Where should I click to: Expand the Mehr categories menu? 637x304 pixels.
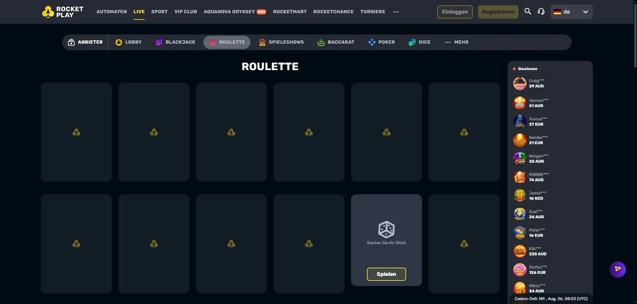click(x=457, y=42)
